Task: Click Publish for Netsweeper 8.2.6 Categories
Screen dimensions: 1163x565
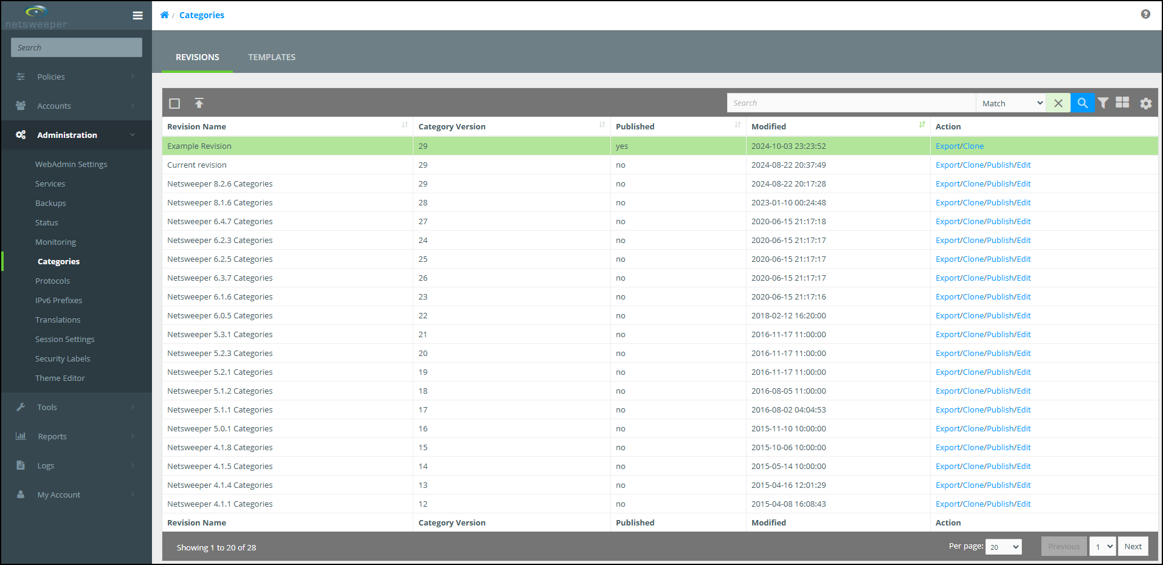Action: point(1001,183)
